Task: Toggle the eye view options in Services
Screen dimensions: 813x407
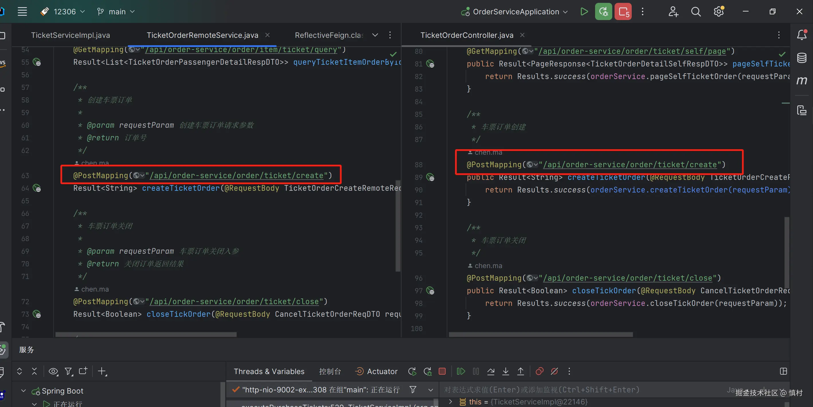Action: pyautogui.click(x=53, y=371)
